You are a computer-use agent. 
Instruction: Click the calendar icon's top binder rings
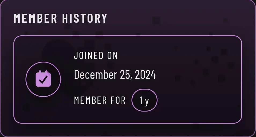[x=43, y=72]
